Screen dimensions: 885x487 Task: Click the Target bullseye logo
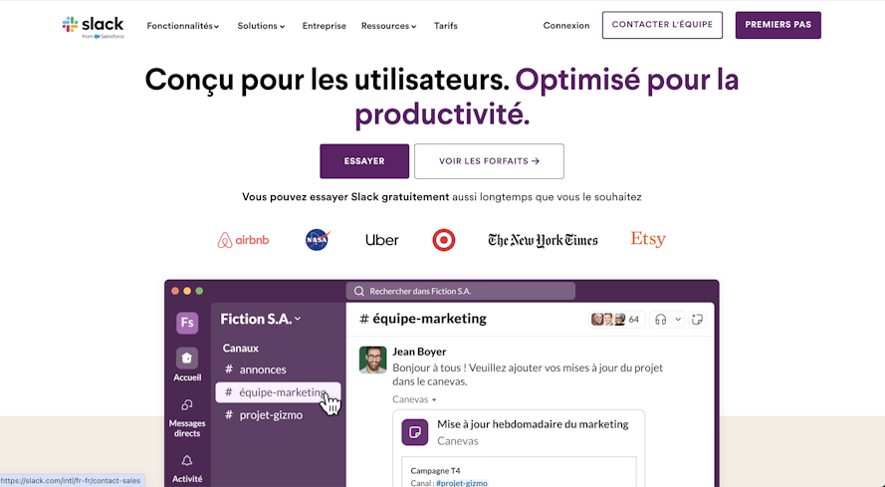click(x=444, y=240)
